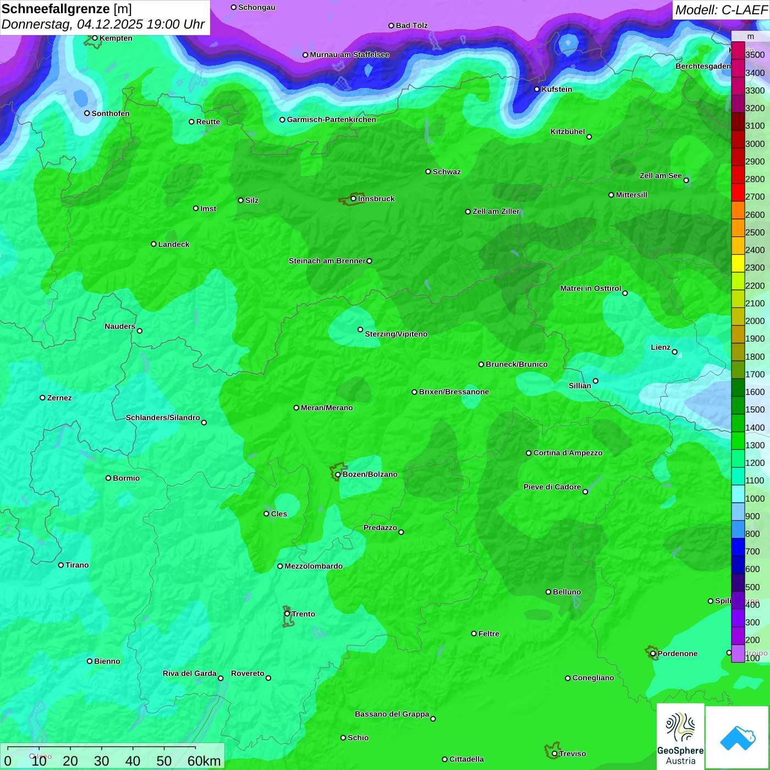Click the Brixen/Bressanone label

pyautogui.click(x=454, y=392)
